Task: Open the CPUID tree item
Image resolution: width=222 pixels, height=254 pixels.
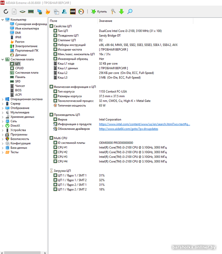Action: coord(17,68)
